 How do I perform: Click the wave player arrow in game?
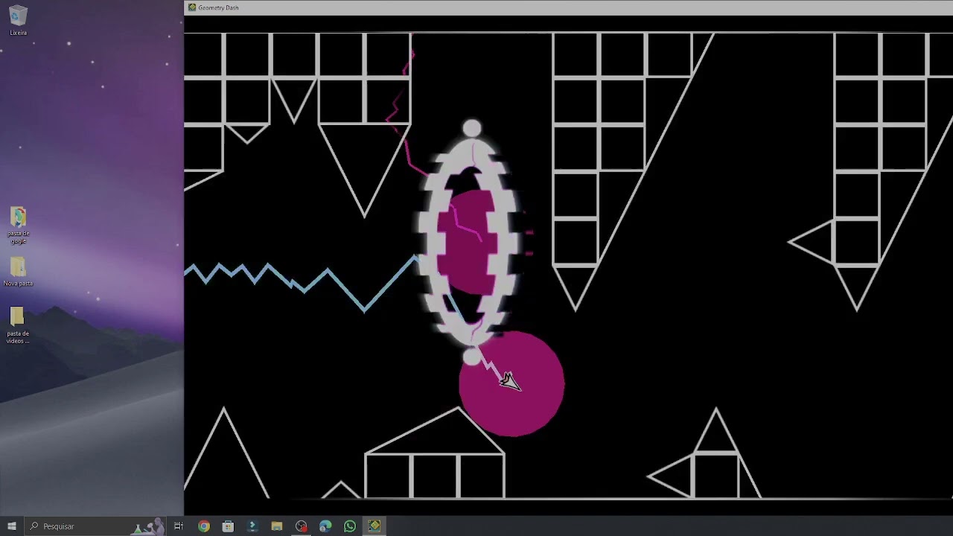coord(510,382)
